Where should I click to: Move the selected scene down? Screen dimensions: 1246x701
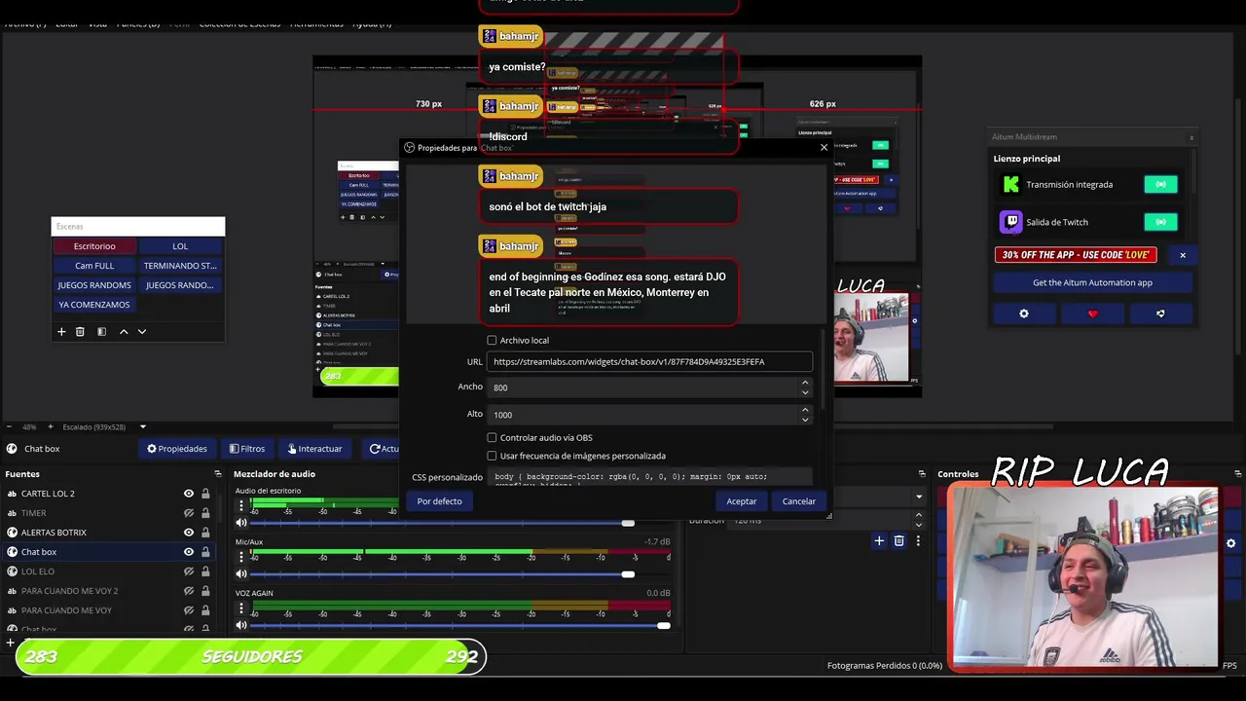[x=142, y=332]
